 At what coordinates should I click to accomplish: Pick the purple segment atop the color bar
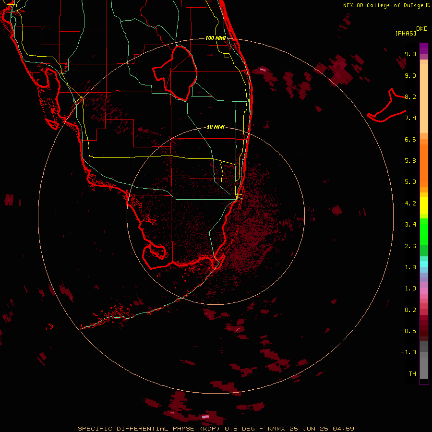coord(424,48)
